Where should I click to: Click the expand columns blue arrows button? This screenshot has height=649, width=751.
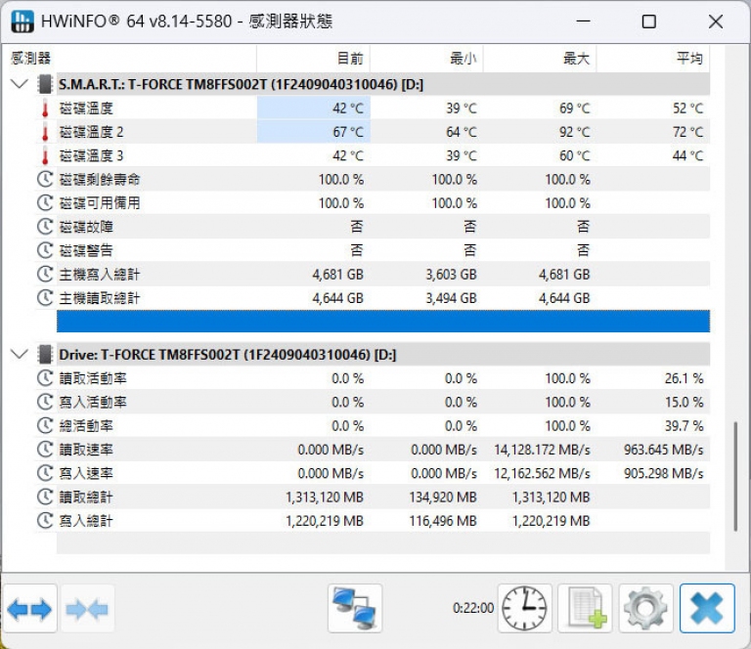point(30,609)
